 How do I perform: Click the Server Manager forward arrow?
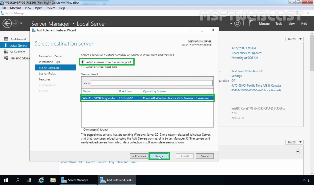pos(15,23)
